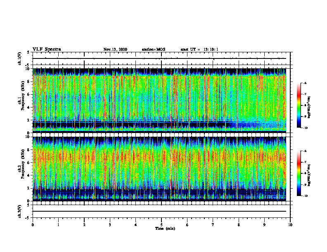The image size is (327, 252).
Task: Click the ch.2 spectrogram color bar
Action: pos(299,173)
